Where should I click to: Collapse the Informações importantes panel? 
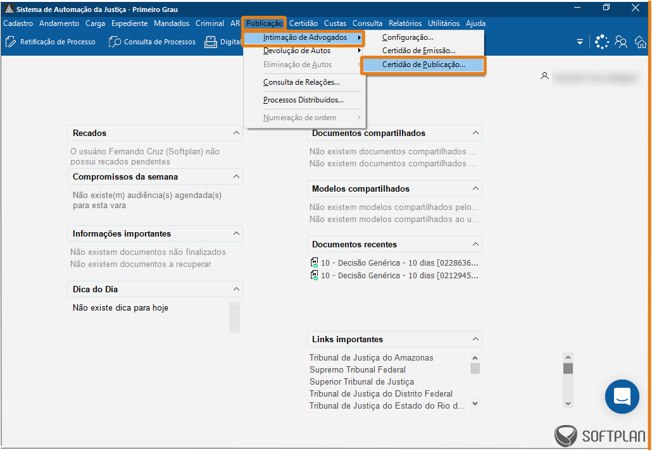tap(236, 233)
